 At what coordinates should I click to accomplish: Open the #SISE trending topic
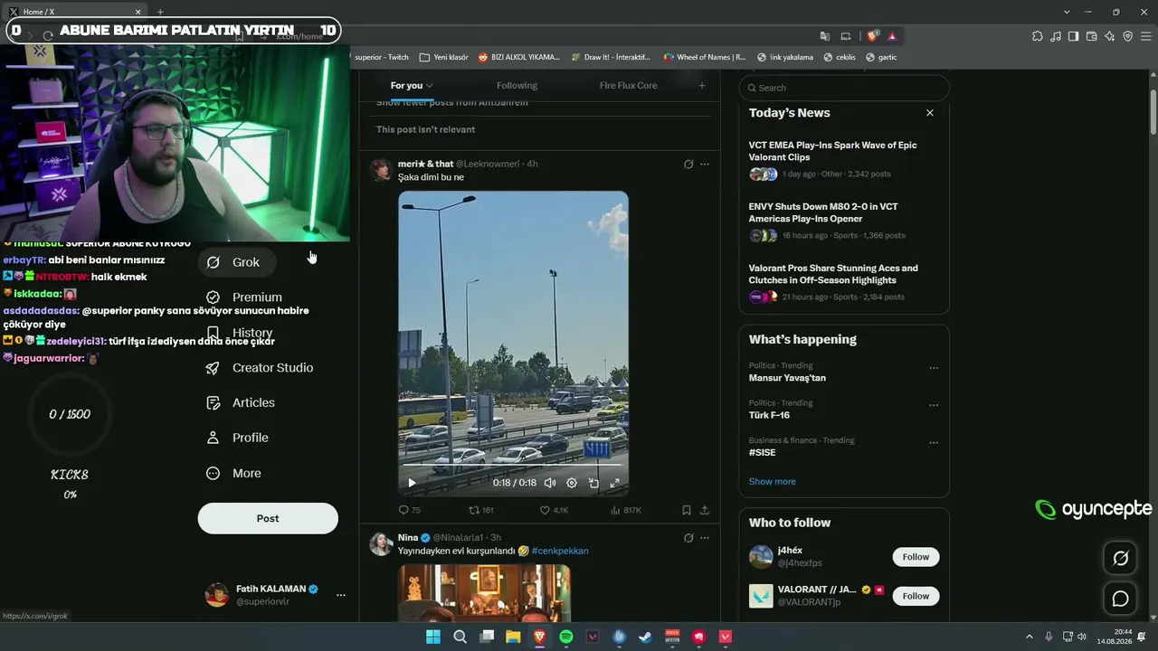pos(762,452)
